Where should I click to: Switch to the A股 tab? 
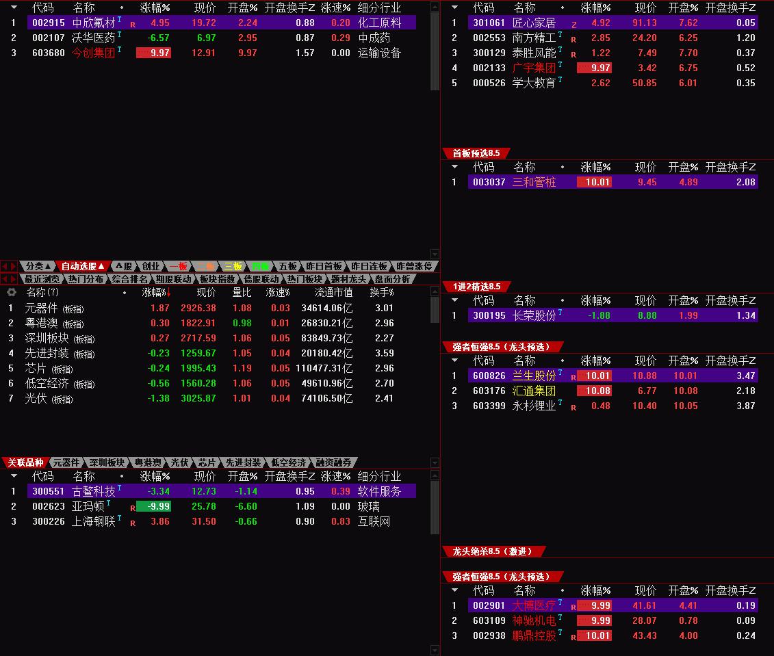124,266
